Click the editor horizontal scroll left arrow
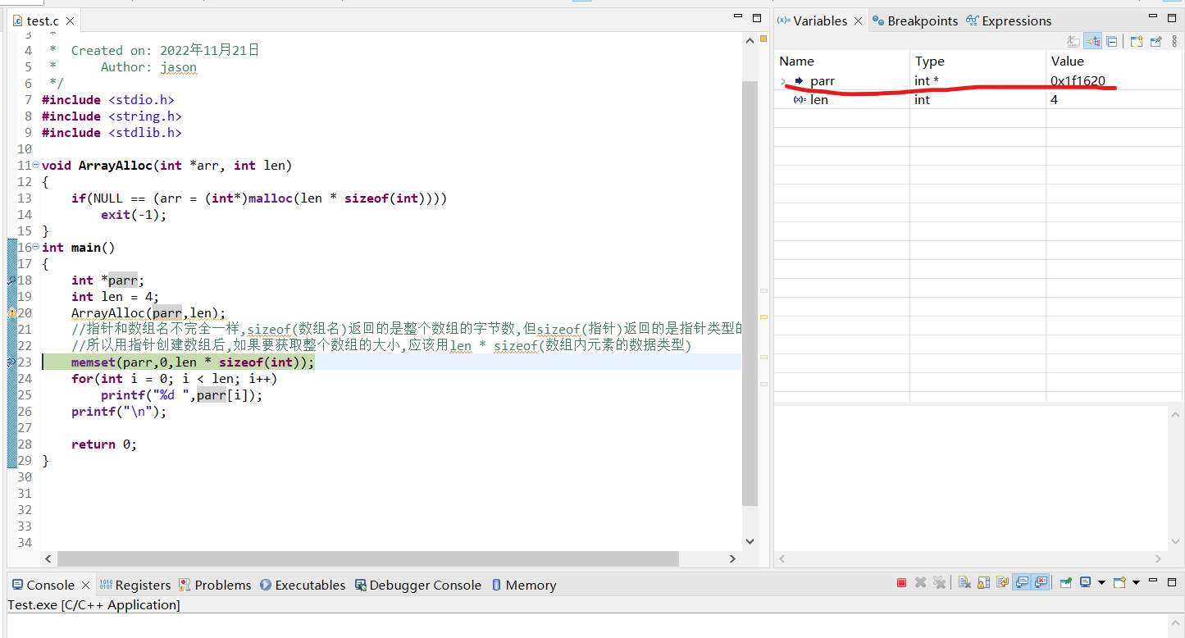 coord(48,558)
